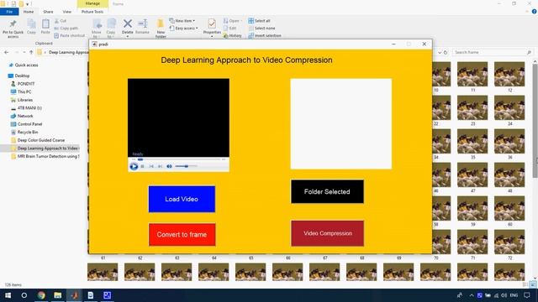
Task: Click the Folder Selected button
Action: [327, 192]
